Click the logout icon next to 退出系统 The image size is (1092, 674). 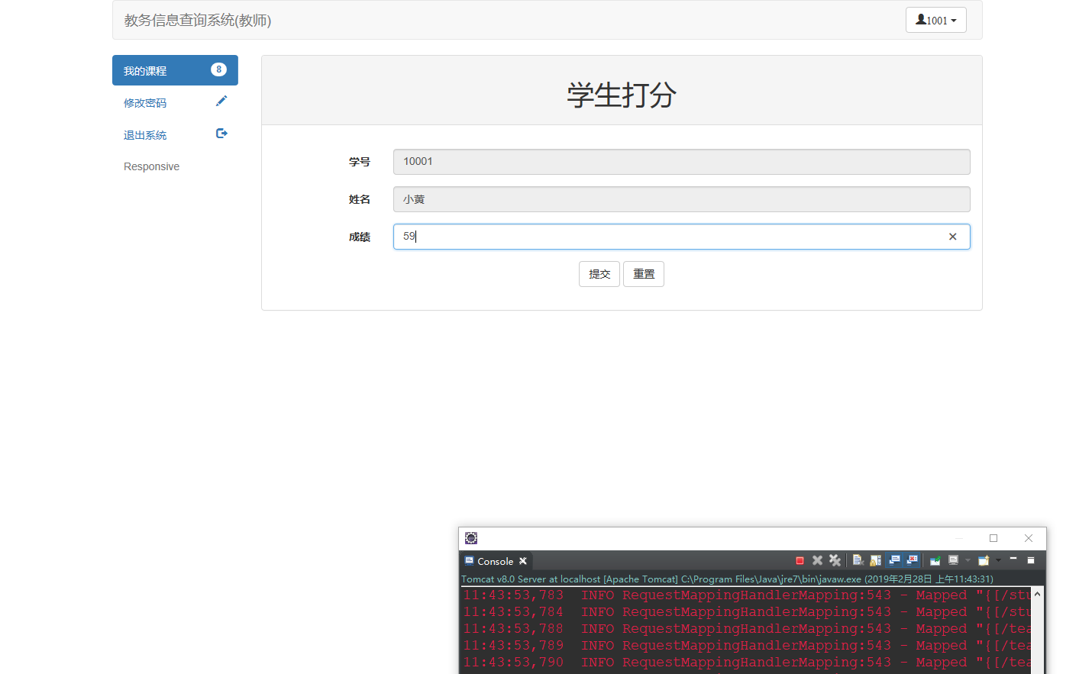(221, 133)
